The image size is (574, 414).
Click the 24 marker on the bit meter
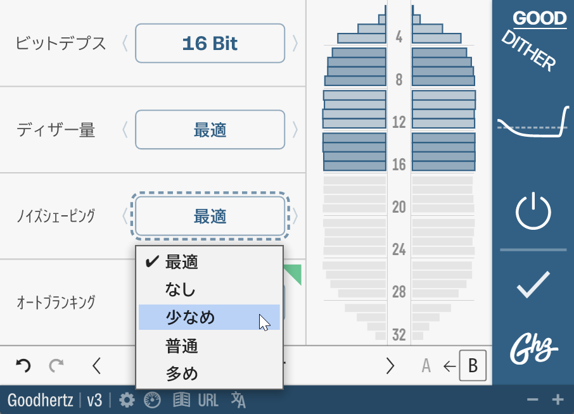pos(399,249)
